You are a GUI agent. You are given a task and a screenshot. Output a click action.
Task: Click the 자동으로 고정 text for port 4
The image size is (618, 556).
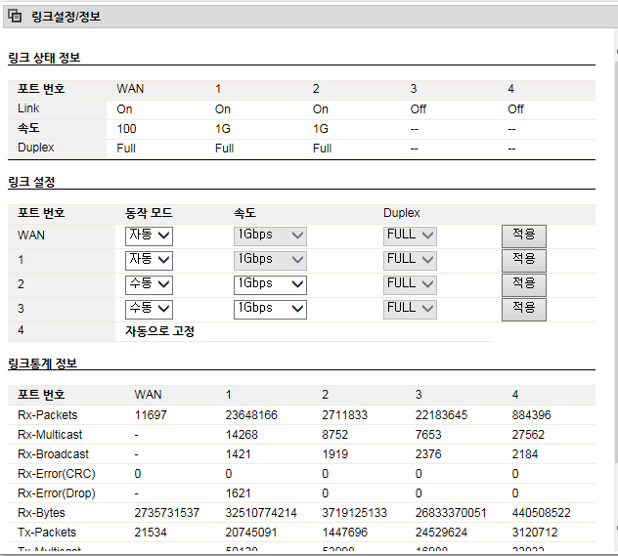coord(159,331)
